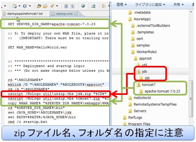The height and width of the screenshot is (142, 196).
Task: Click the green run profile toolbar icon
Action: coord(93,6)
